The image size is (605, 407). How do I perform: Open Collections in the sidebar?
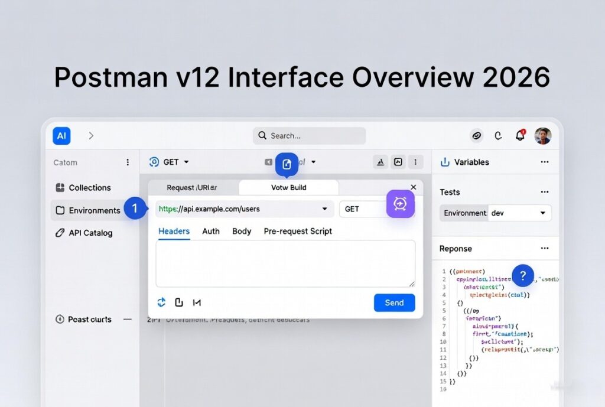click(x=84, y=188)
